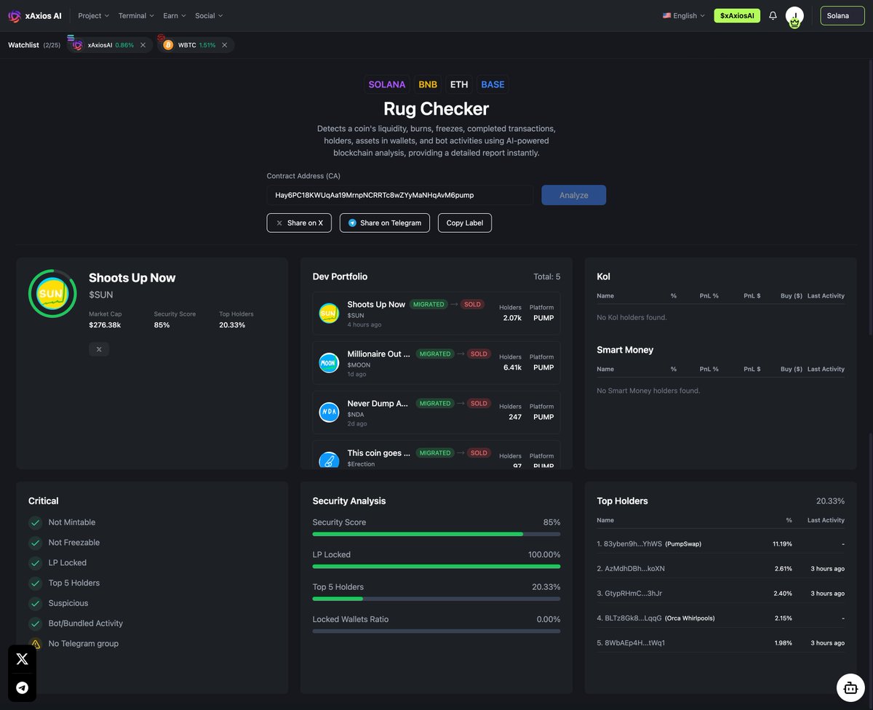873x710 pixels.
Task: Click the $NDA icon in Dev Portfolio
Action: 329,412
